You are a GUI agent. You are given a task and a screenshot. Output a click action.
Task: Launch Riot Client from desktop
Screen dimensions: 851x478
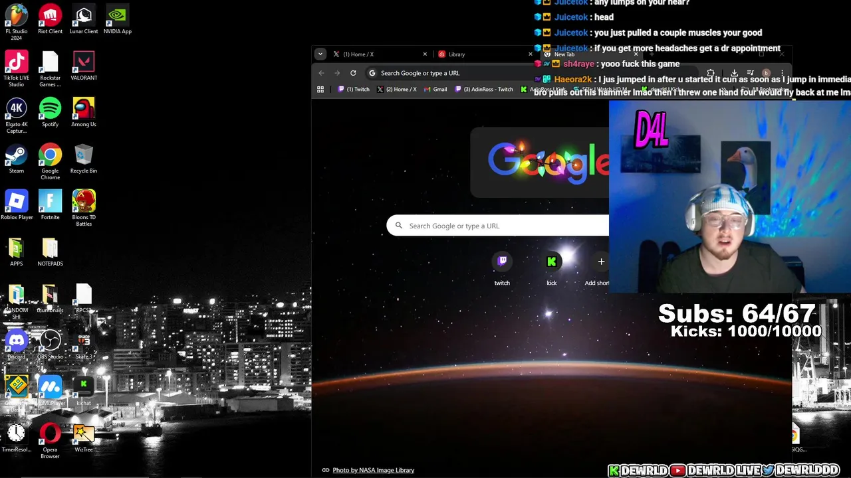click(50, 19)
